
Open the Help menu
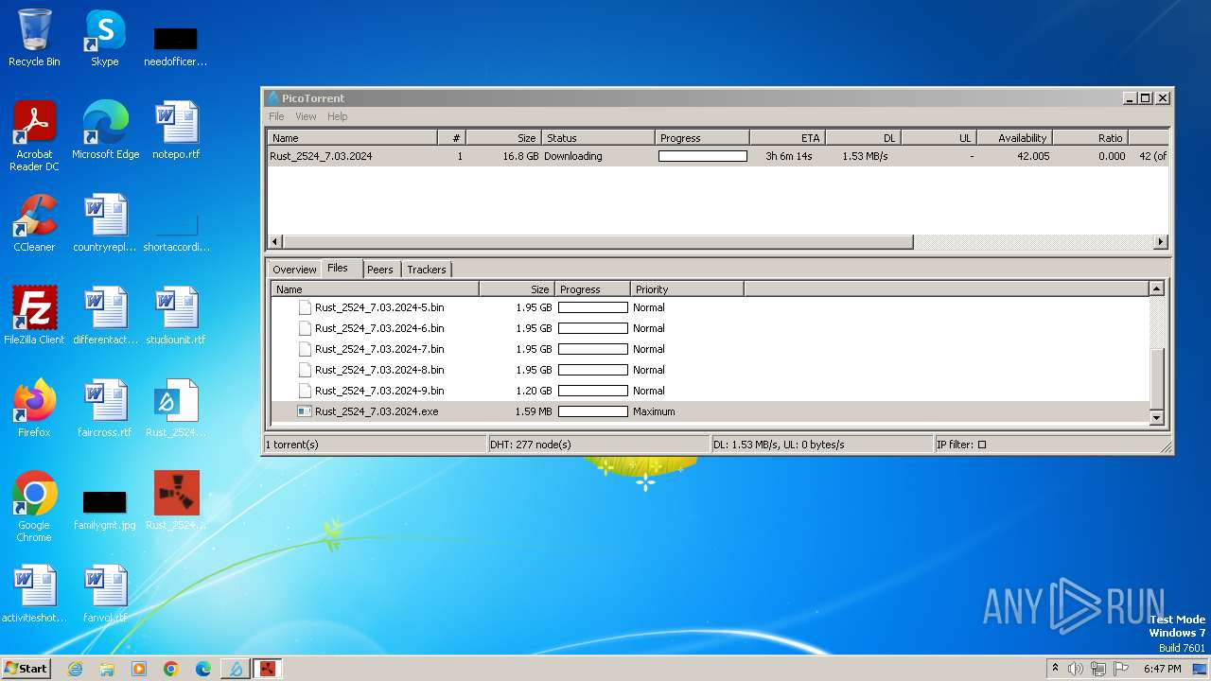(x=338, y=116)
